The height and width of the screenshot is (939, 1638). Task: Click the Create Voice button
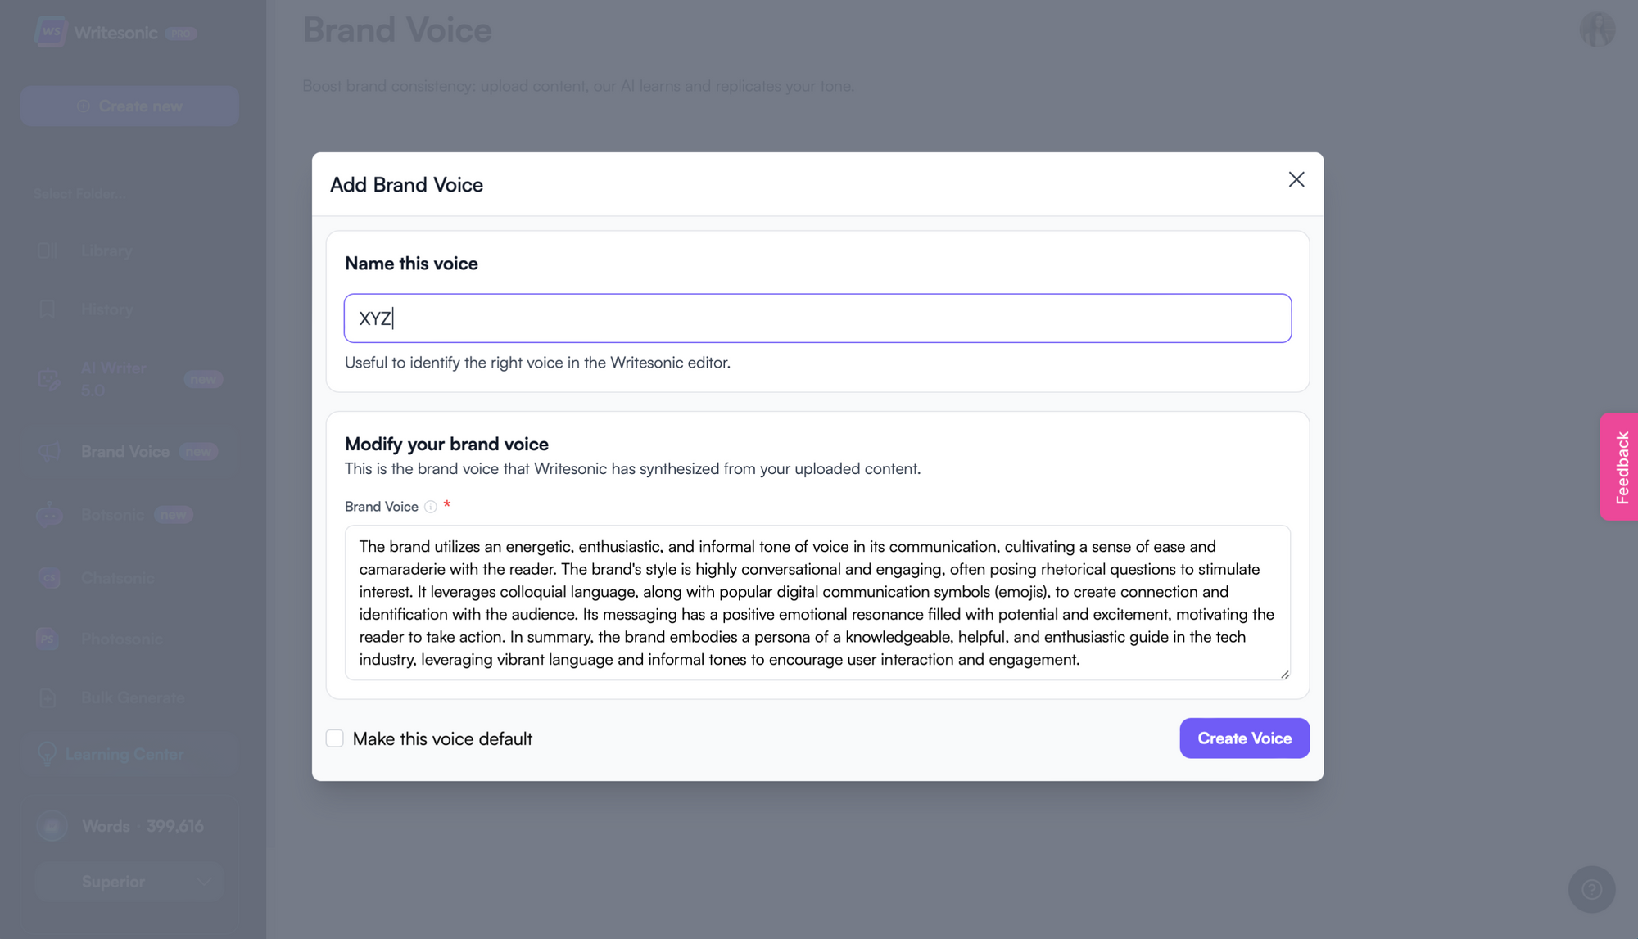coord(1244,738)
